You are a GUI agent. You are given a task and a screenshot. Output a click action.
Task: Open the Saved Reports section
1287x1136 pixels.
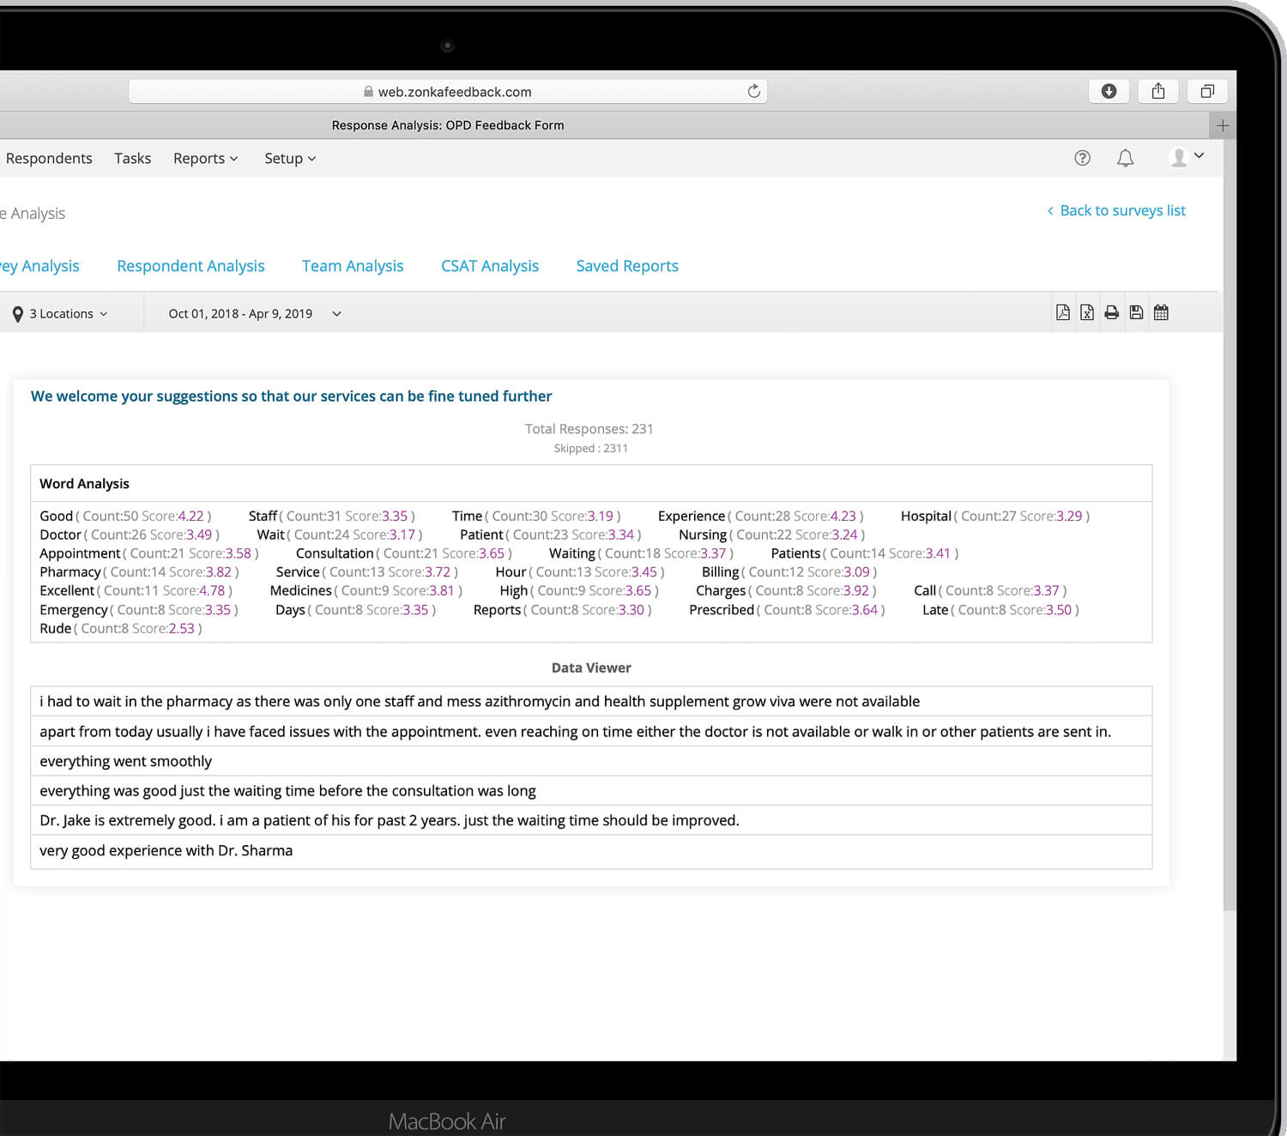pyautogui.click(x=626, y=266)
